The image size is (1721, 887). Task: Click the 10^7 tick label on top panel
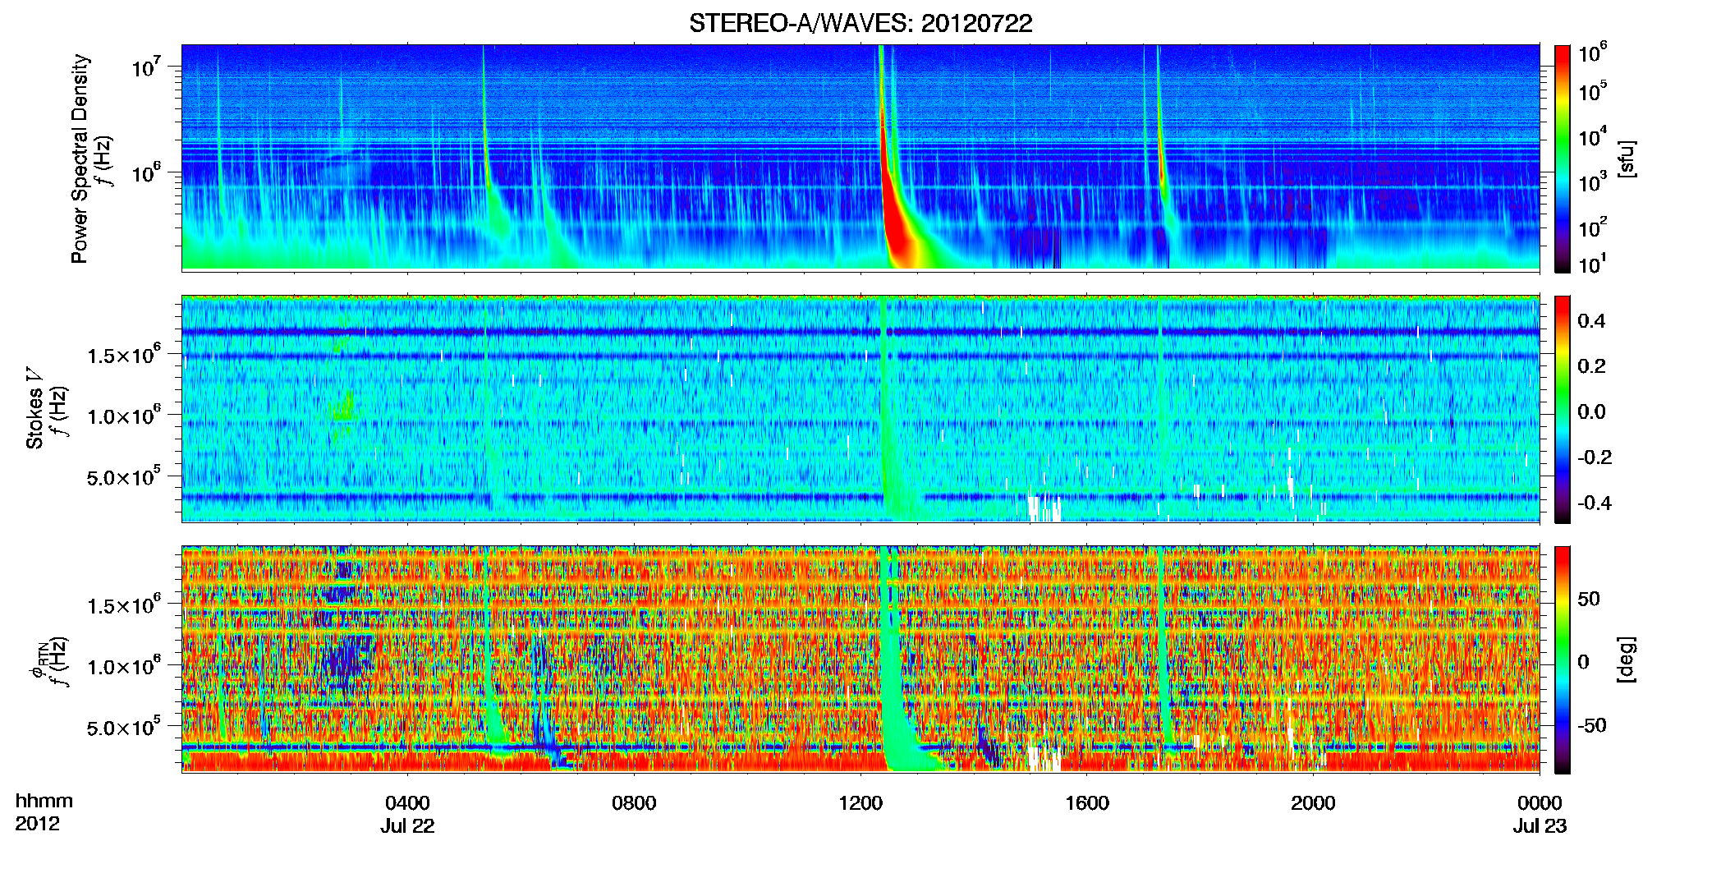146,66
